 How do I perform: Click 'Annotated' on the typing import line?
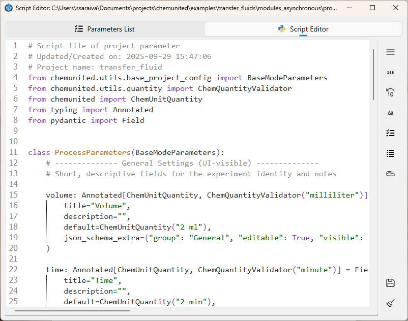133,110
